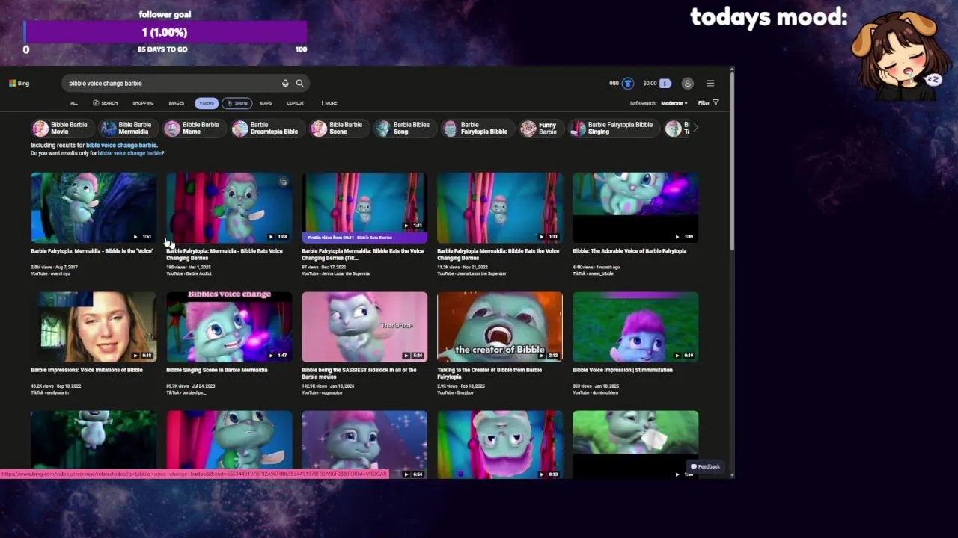Image resolution: width=958 pixels, height=538 pixels.
Task: Click the magnifier search icon
Action: pos(299,83)
